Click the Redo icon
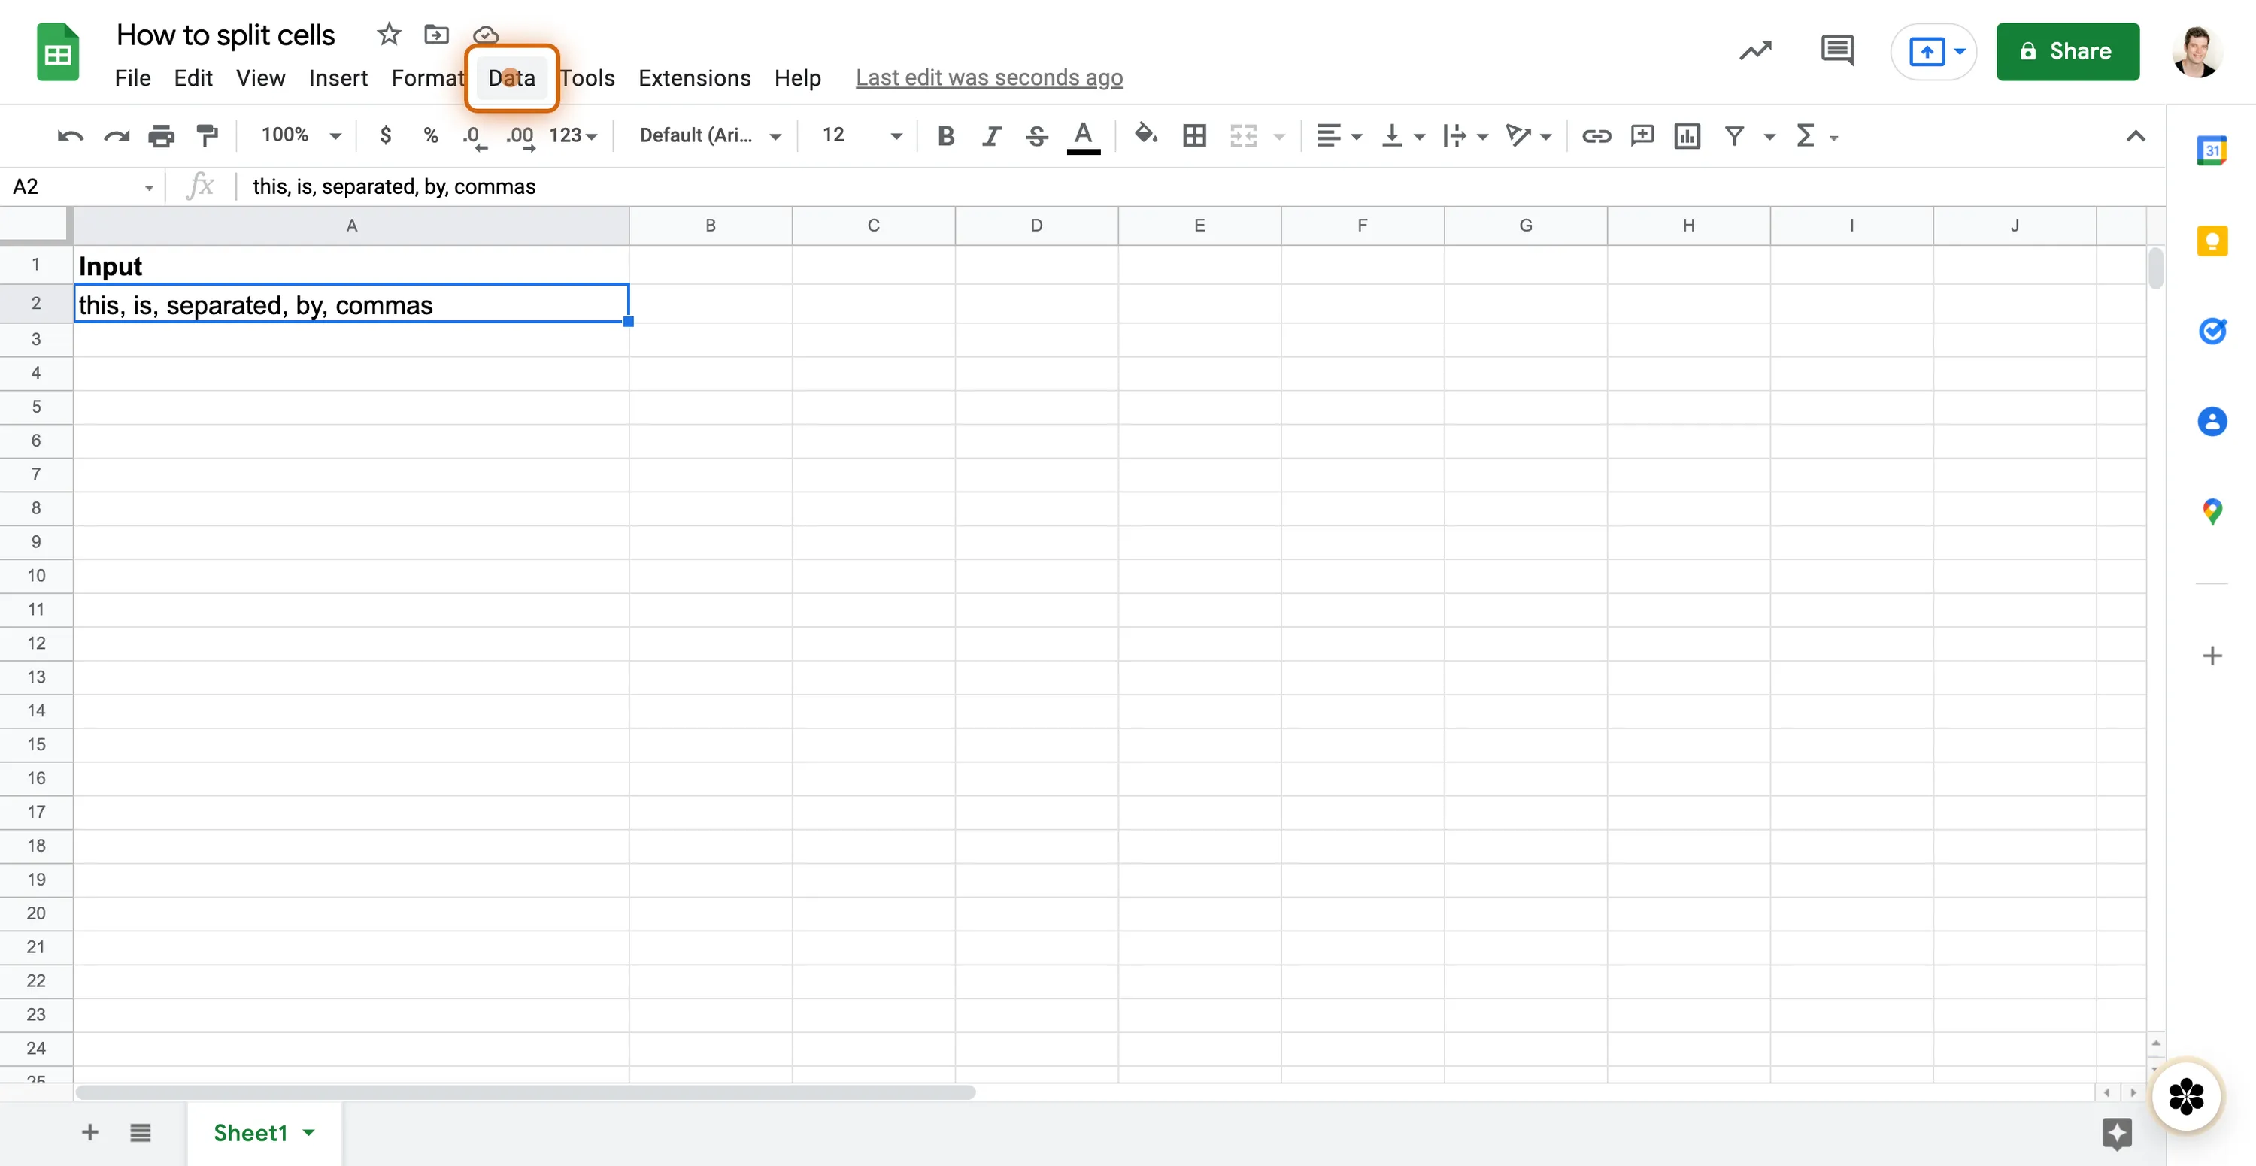 tap(116, 135)
